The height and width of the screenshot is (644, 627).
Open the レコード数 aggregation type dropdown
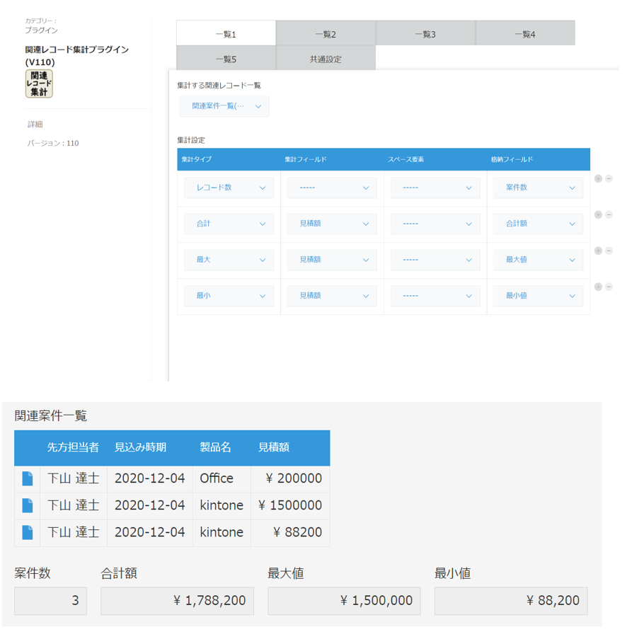(x=229, y=188)
